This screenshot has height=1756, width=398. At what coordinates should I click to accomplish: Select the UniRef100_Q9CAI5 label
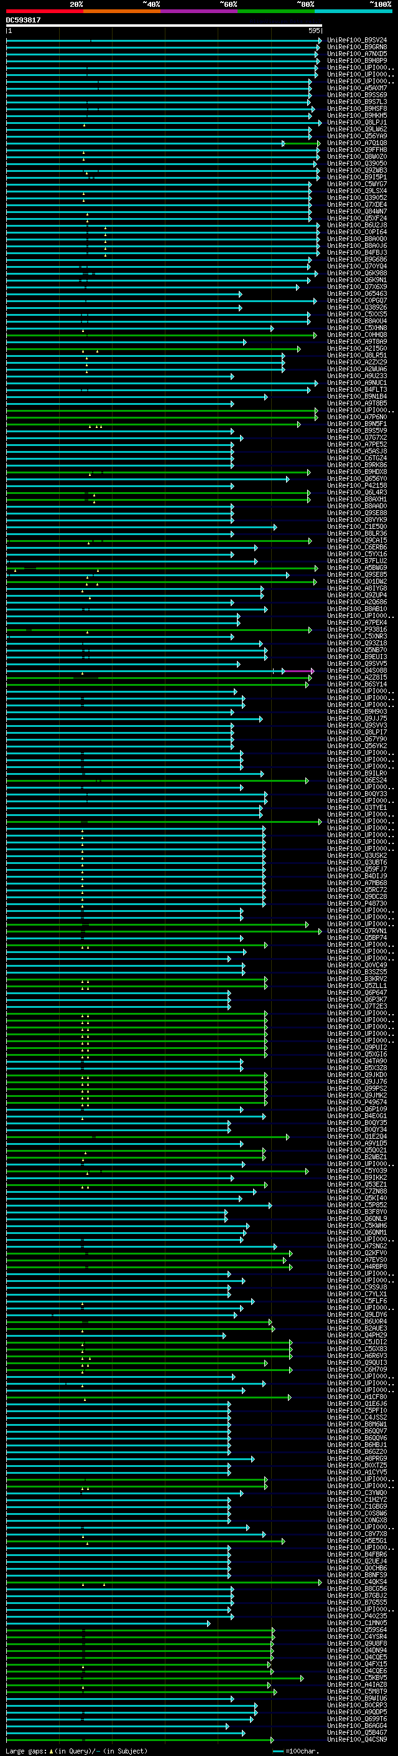(357, 541)
